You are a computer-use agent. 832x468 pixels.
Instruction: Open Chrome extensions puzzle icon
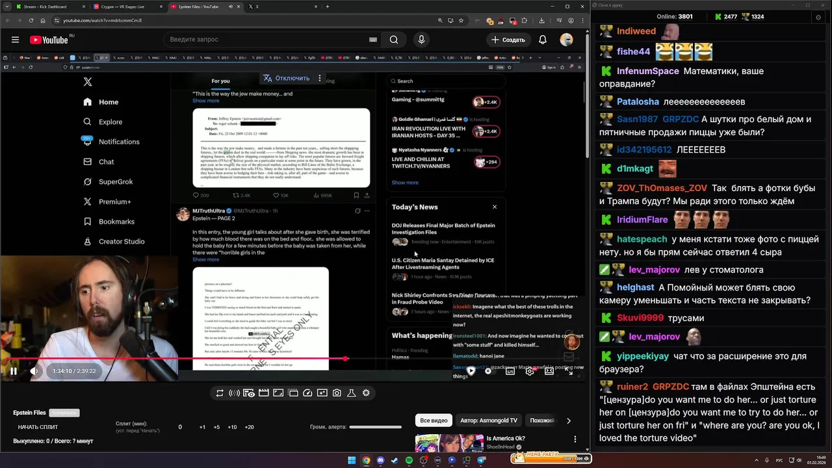[x=525, y=20]
